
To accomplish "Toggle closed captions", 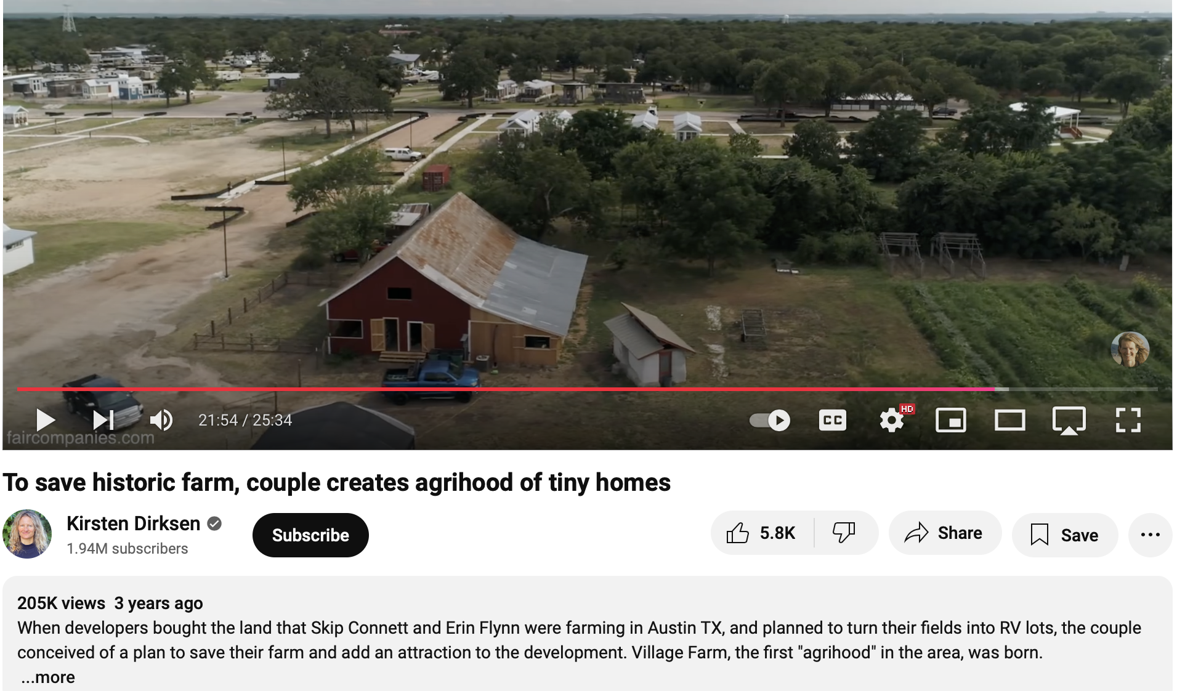I will pos(833,420).
